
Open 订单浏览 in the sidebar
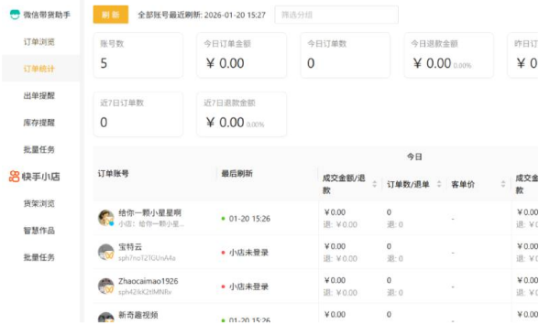[38, 42]
